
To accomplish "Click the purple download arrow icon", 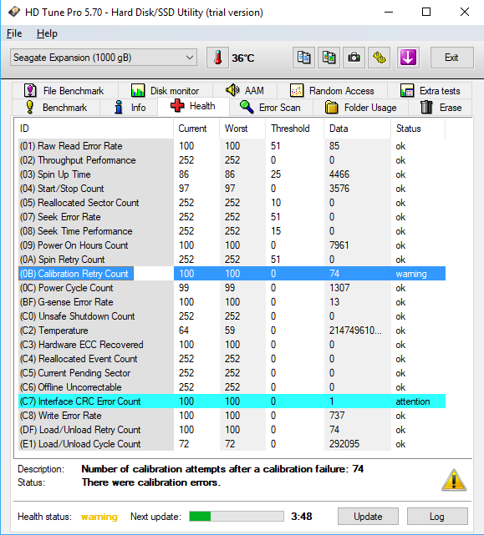I will (408, 58).
